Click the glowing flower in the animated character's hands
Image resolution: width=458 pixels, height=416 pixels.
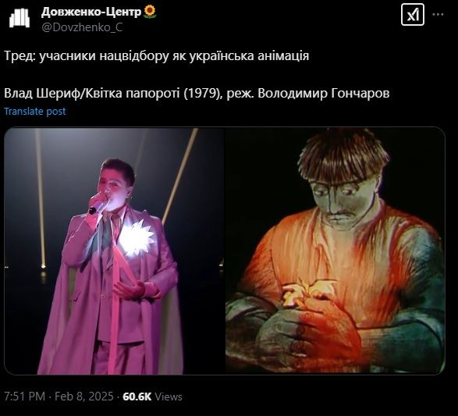point(310,293)
